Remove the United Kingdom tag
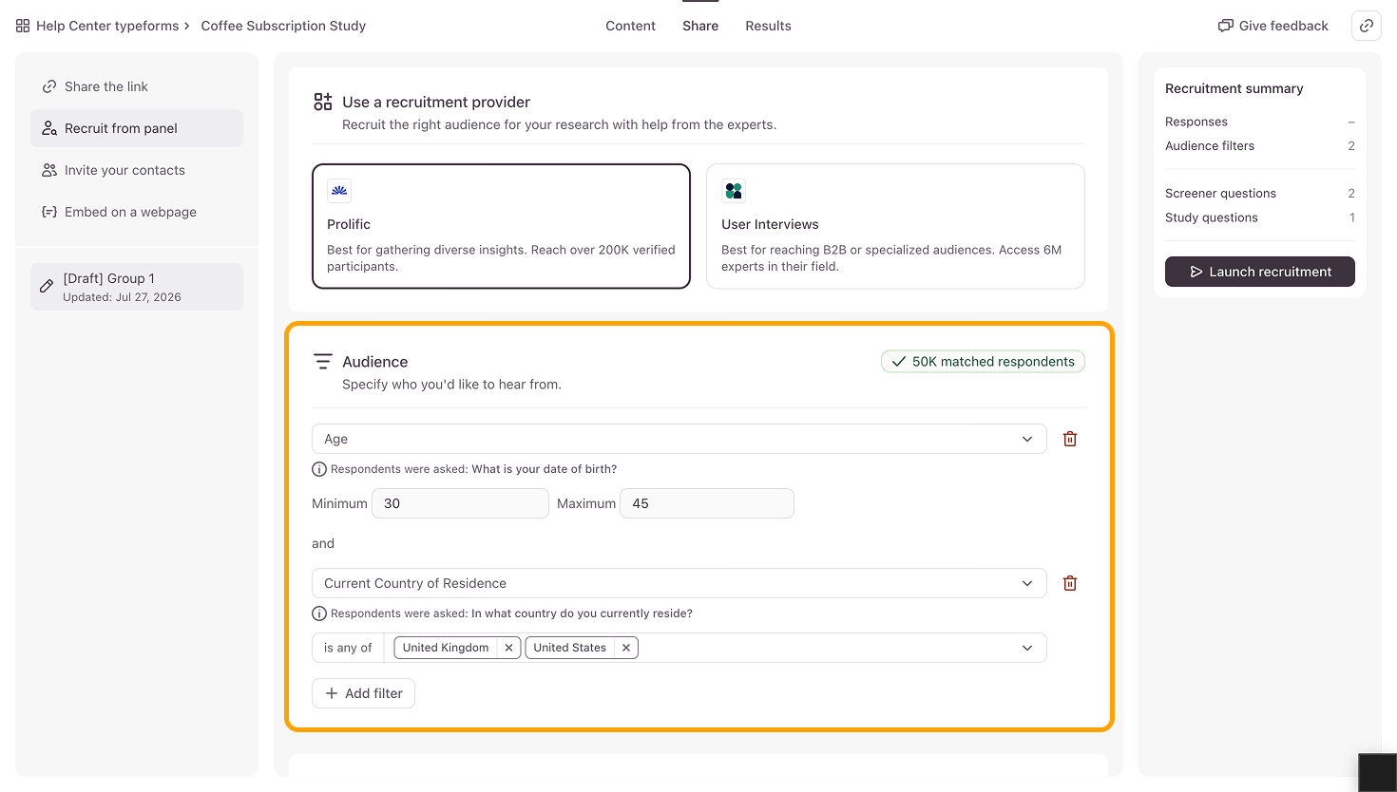 (x=508, y=648)
